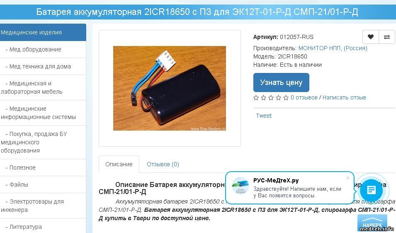Image resolution: width=396 pixels, height=233 pixels.
Task: Click the РУС-МеДтеХ.ру chat avatar logo
Action: [x=240, y=186]
